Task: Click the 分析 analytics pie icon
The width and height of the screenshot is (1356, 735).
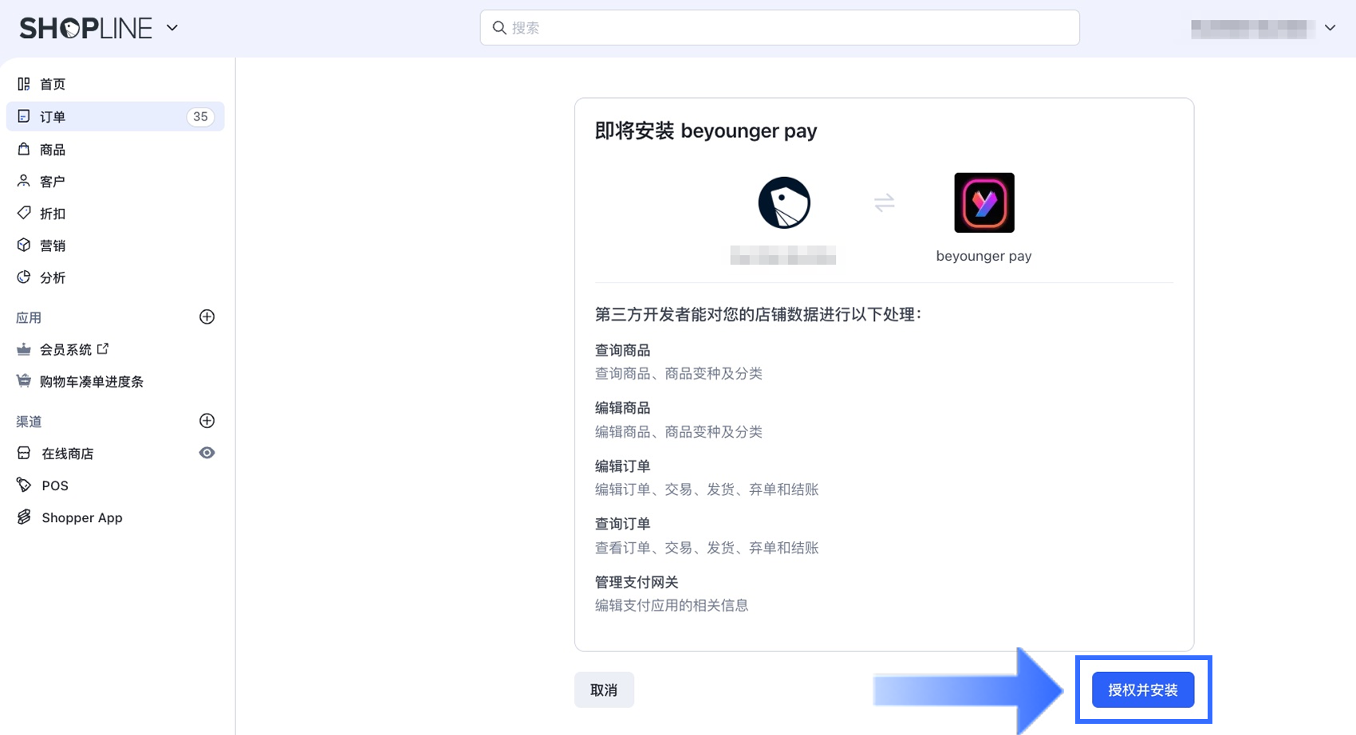Action: (x=24, y=277)
